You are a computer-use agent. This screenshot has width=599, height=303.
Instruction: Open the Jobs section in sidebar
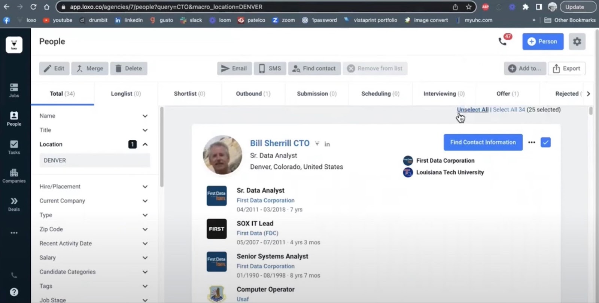pyautogui.click(x=14, y=90)
